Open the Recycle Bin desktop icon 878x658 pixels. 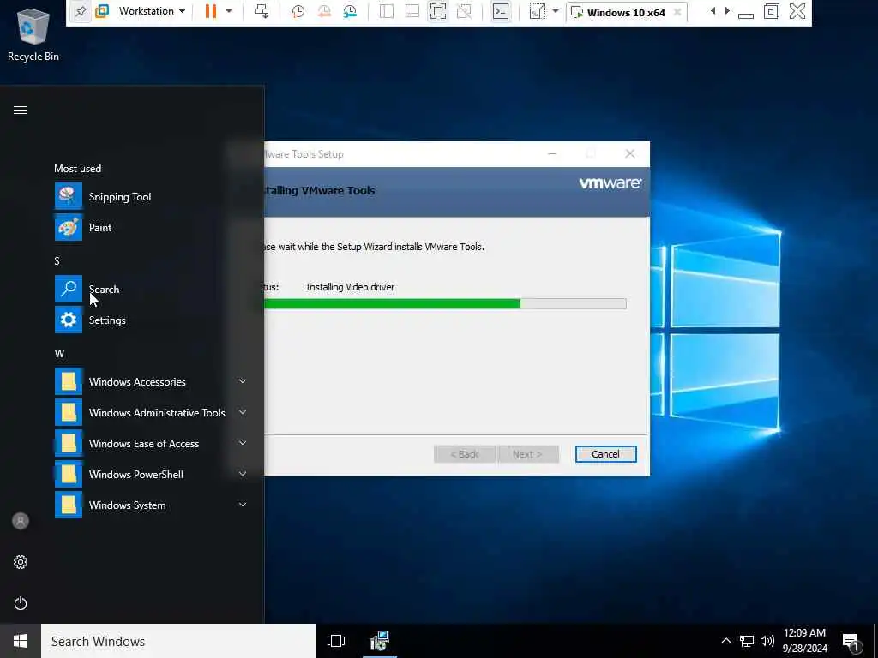[x=33, y=34]
